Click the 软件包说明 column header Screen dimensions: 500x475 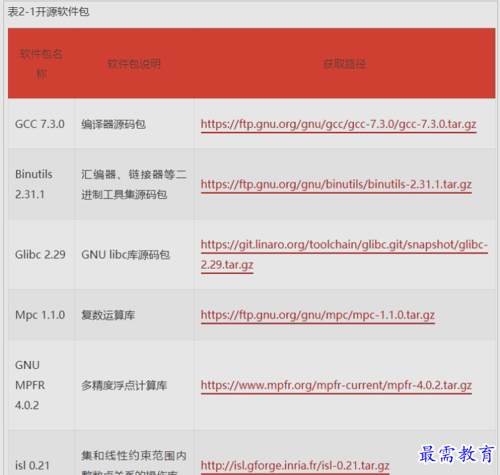134,64
